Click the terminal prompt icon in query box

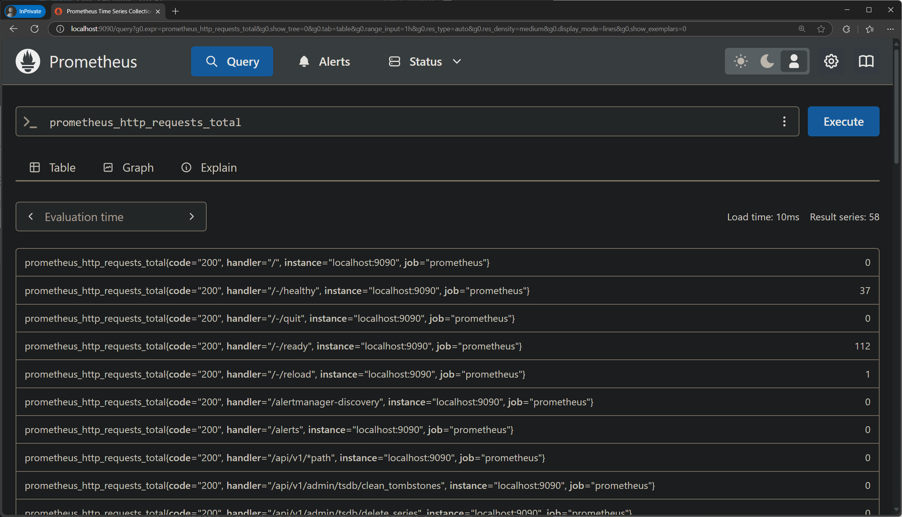click(x=30, y=122)
